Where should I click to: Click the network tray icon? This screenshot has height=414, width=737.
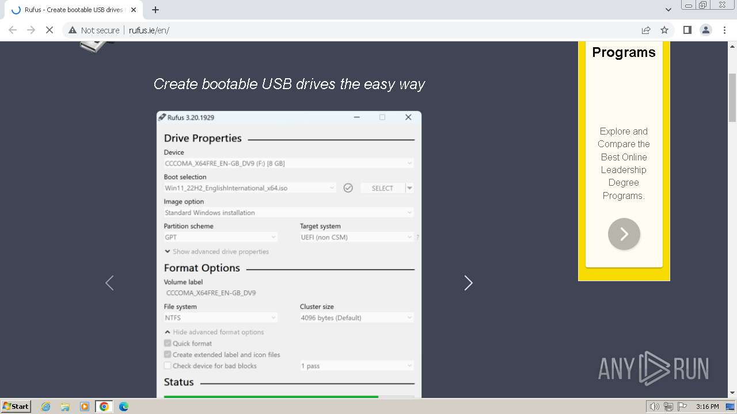click(x=668, y=407)
